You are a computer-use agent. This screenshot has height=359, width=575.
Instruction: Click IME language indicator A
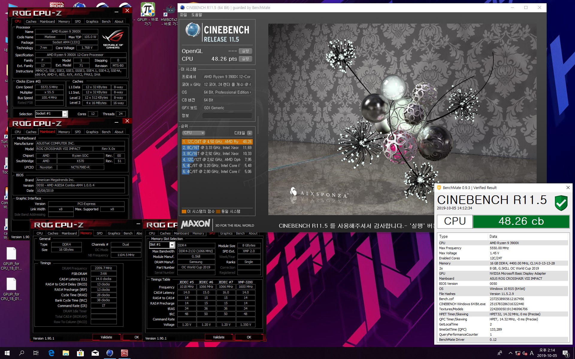pyautogui.click(x=532, y=353)
